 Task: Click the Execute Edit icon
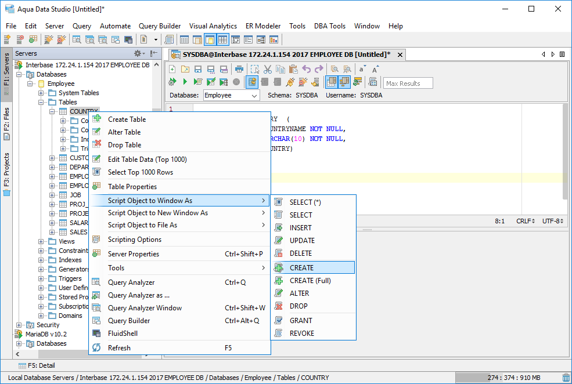(211, 82)
